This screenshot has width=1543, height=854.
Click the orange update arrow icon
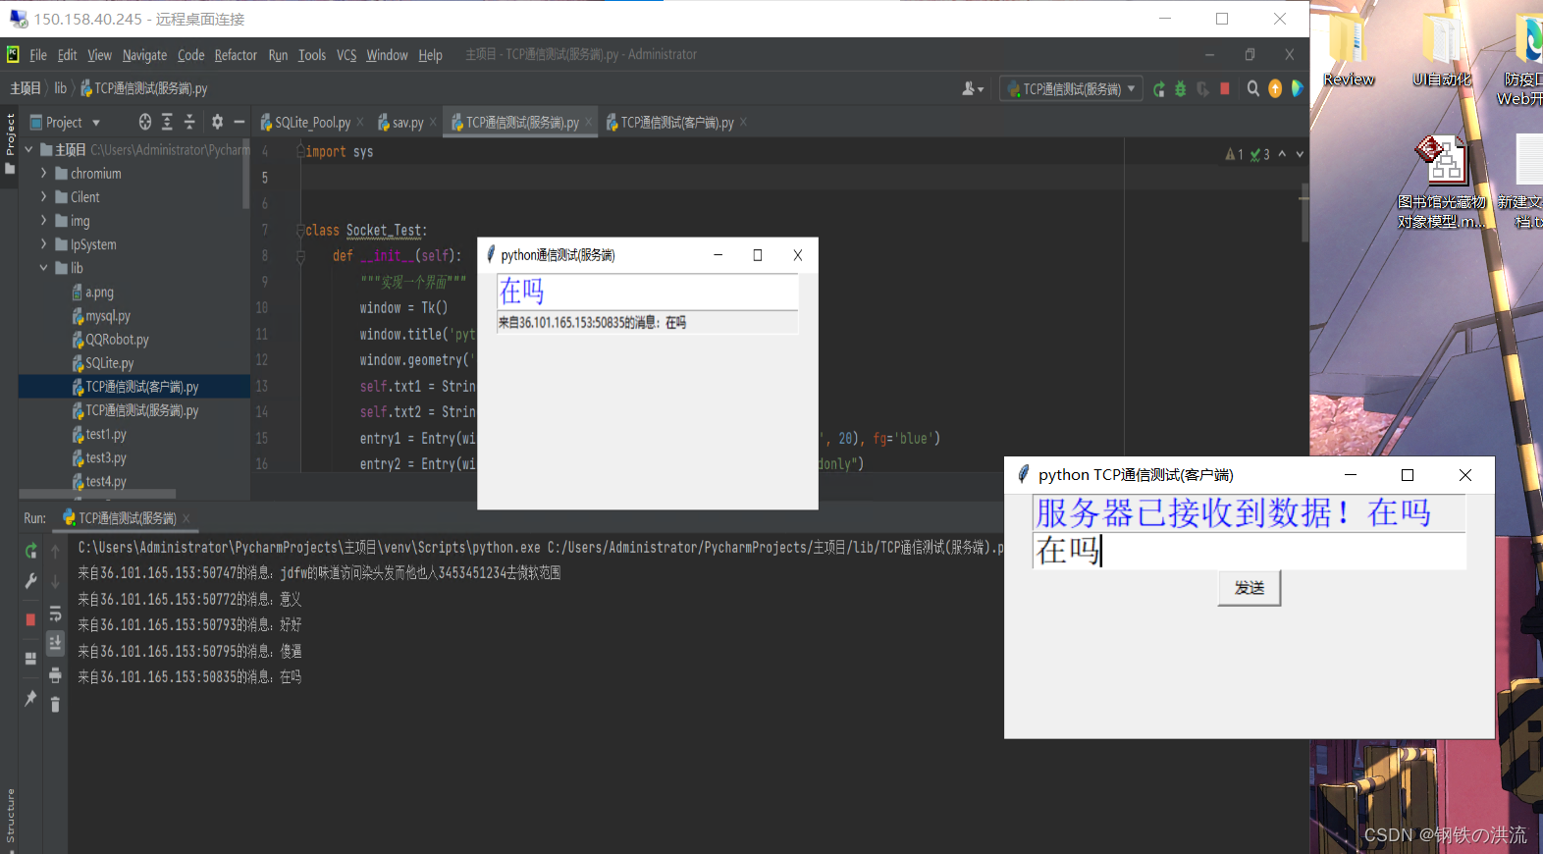coord(1275,89)
